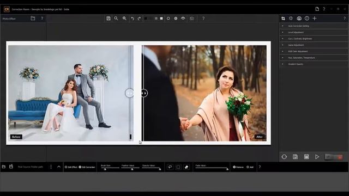349x196 pixels.
Task: Open help for Photo Effect panel
Action: pos(42,19)
